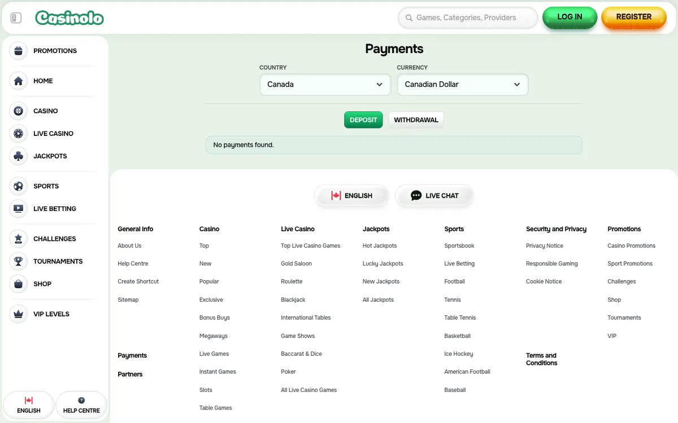Viewport: 678px width, 423px height.
Task: Click the Payments footer link
Action: coord(132,356)
